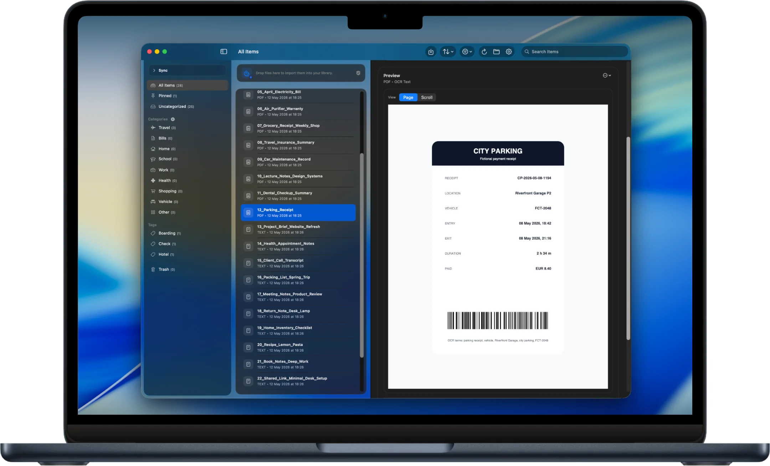770x466 pixels.
Task: Open the Other category
Action: 188,212
